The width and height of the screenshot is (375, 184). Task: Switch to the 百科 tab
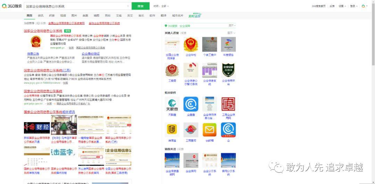108,16
